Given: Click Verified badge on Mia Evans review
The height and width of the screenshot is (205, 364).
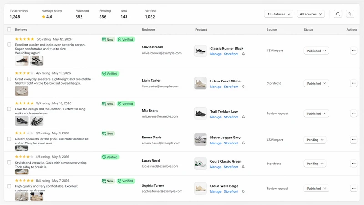Looking at the screenshot, I should 126,104.
